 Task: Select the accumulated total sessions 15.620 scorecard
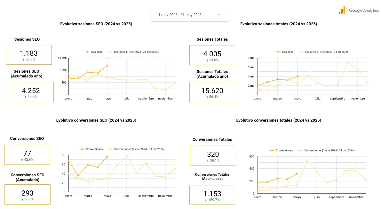212,92
